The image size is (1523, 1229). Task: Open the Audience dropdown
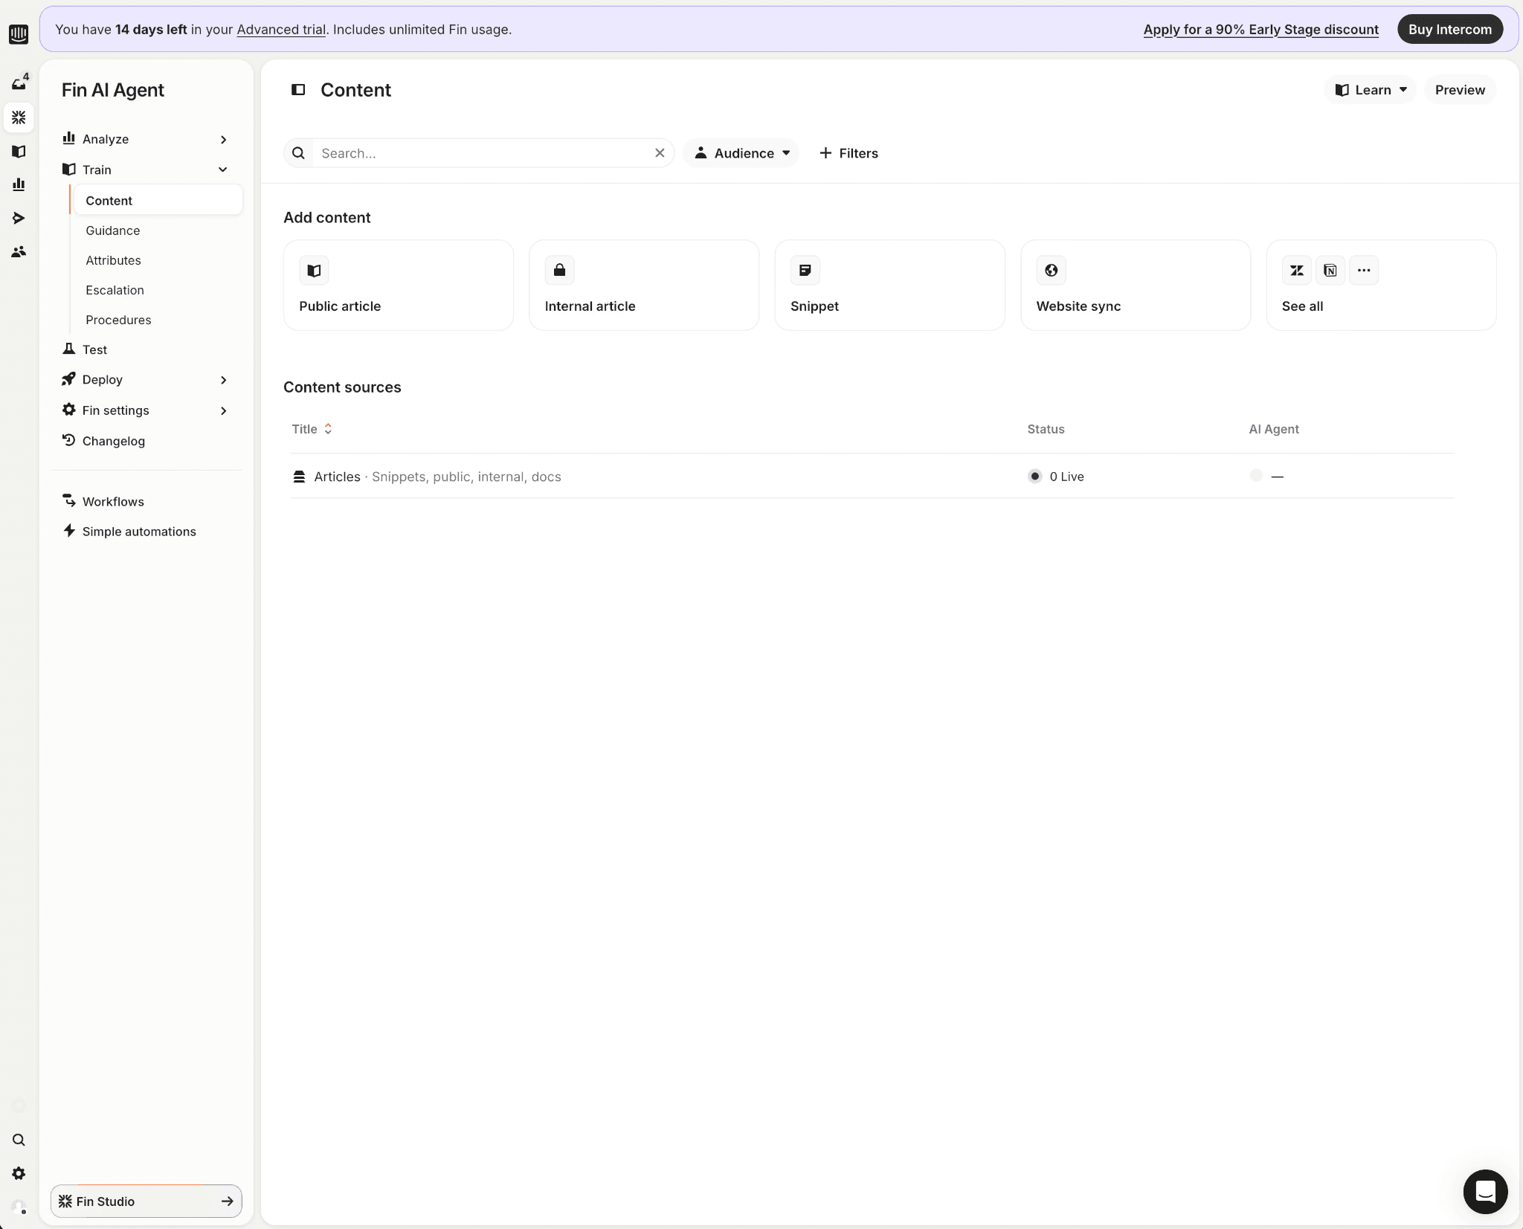(741, 153)
